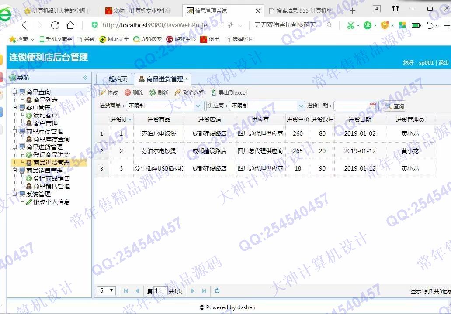Click the red 删除 (delete) icon
Screen dimensions: 451x314
click(x=128, y=92)
